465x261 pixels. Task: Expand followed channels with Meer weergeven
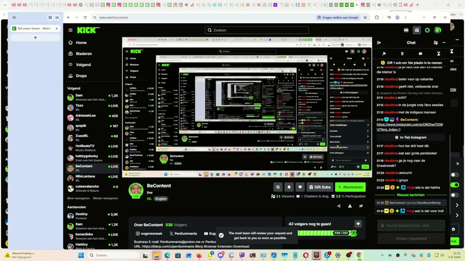(78, 198)
